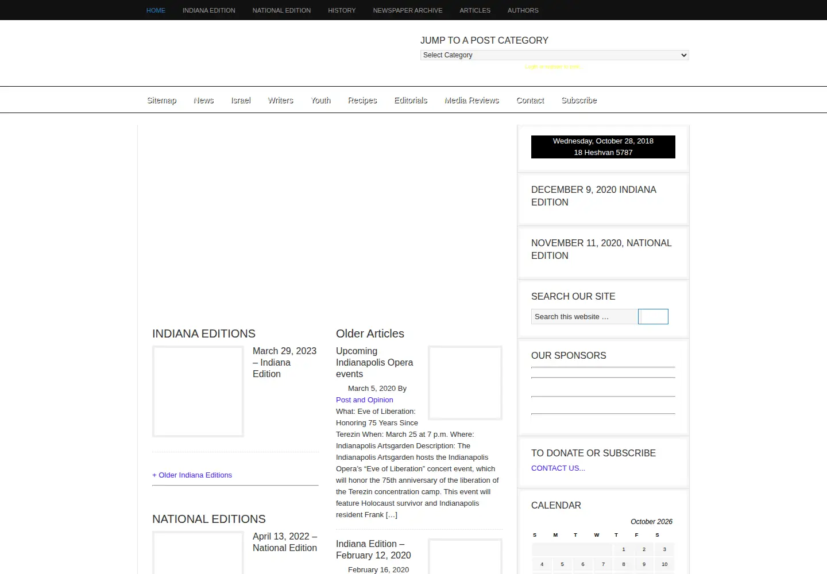The height and width of the screenshot is (574, 827).
Task: Open the Select Category dropdown
Action: [x=554, y=55]
